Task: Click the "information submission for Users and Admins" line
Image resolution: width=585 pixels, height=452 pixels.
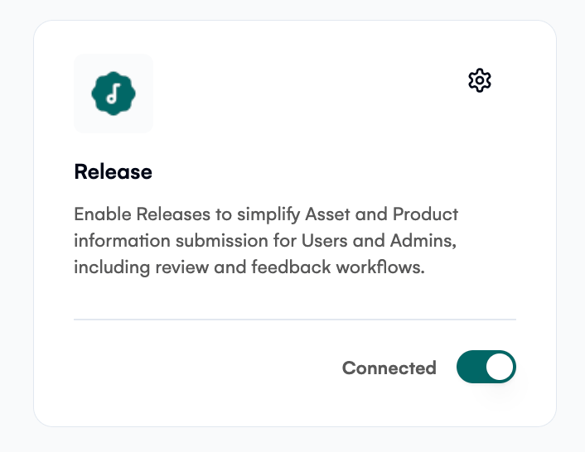Action: (265, 241)
